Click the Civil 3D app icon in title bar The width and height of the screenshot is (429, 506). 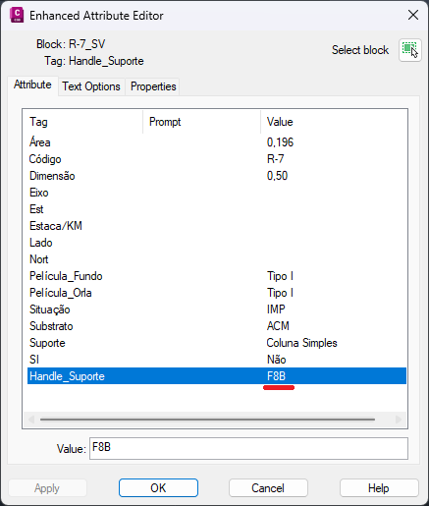pyautogui.click(x=17, y=15)
